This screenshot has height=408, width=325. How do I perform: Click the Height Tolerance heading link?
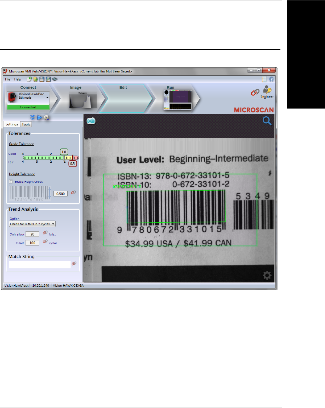pos(22,174)
